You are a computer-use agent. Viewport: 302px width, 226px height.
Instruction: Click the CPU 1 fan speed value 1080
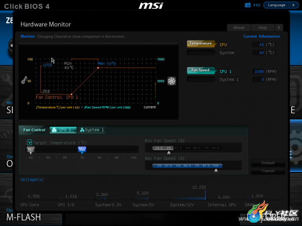259,72
